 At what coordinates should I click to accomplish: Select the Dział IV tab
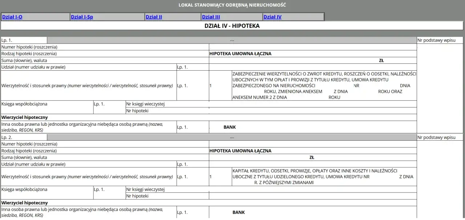point(272,17)
